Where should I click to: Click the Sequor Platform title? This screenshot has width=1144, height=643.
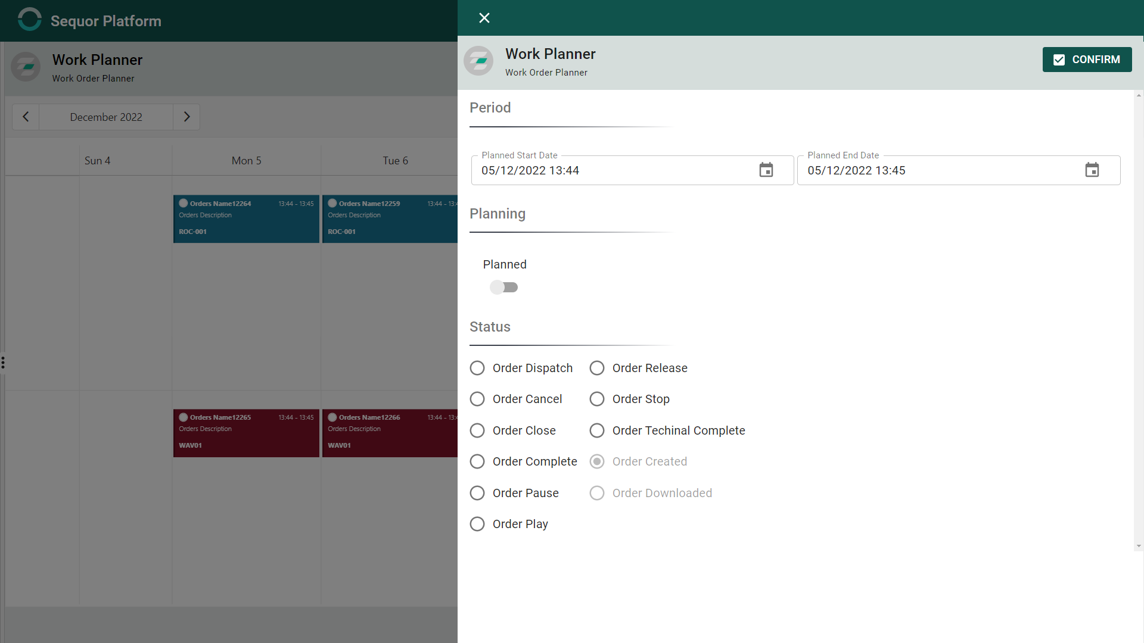click(106, 21)
